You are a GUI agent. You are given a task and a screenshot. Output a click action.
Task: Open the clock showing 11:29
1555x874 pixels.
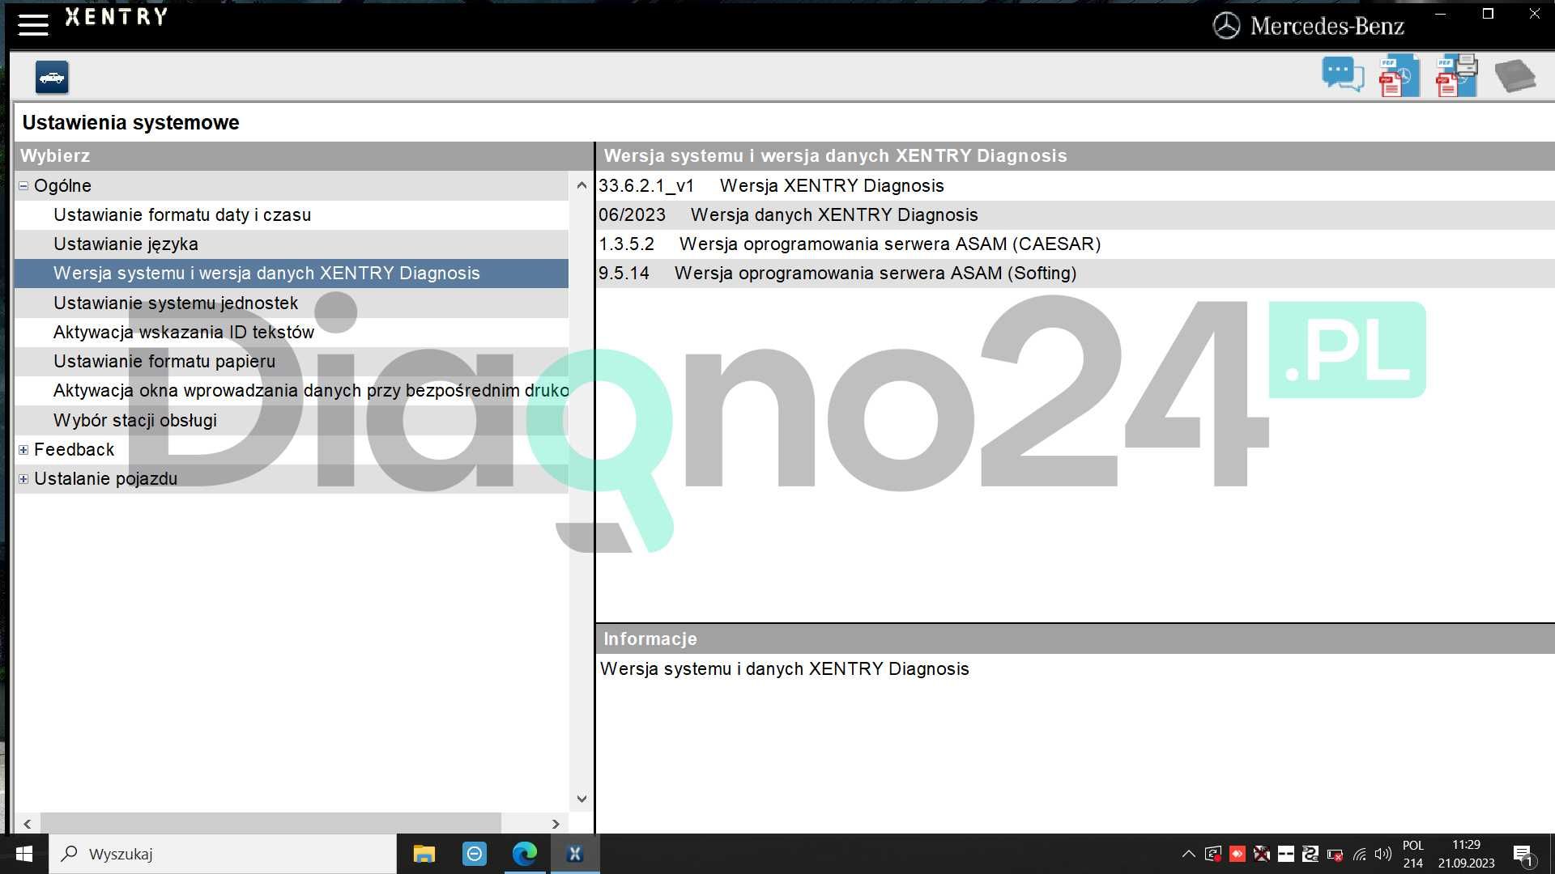1467,854
